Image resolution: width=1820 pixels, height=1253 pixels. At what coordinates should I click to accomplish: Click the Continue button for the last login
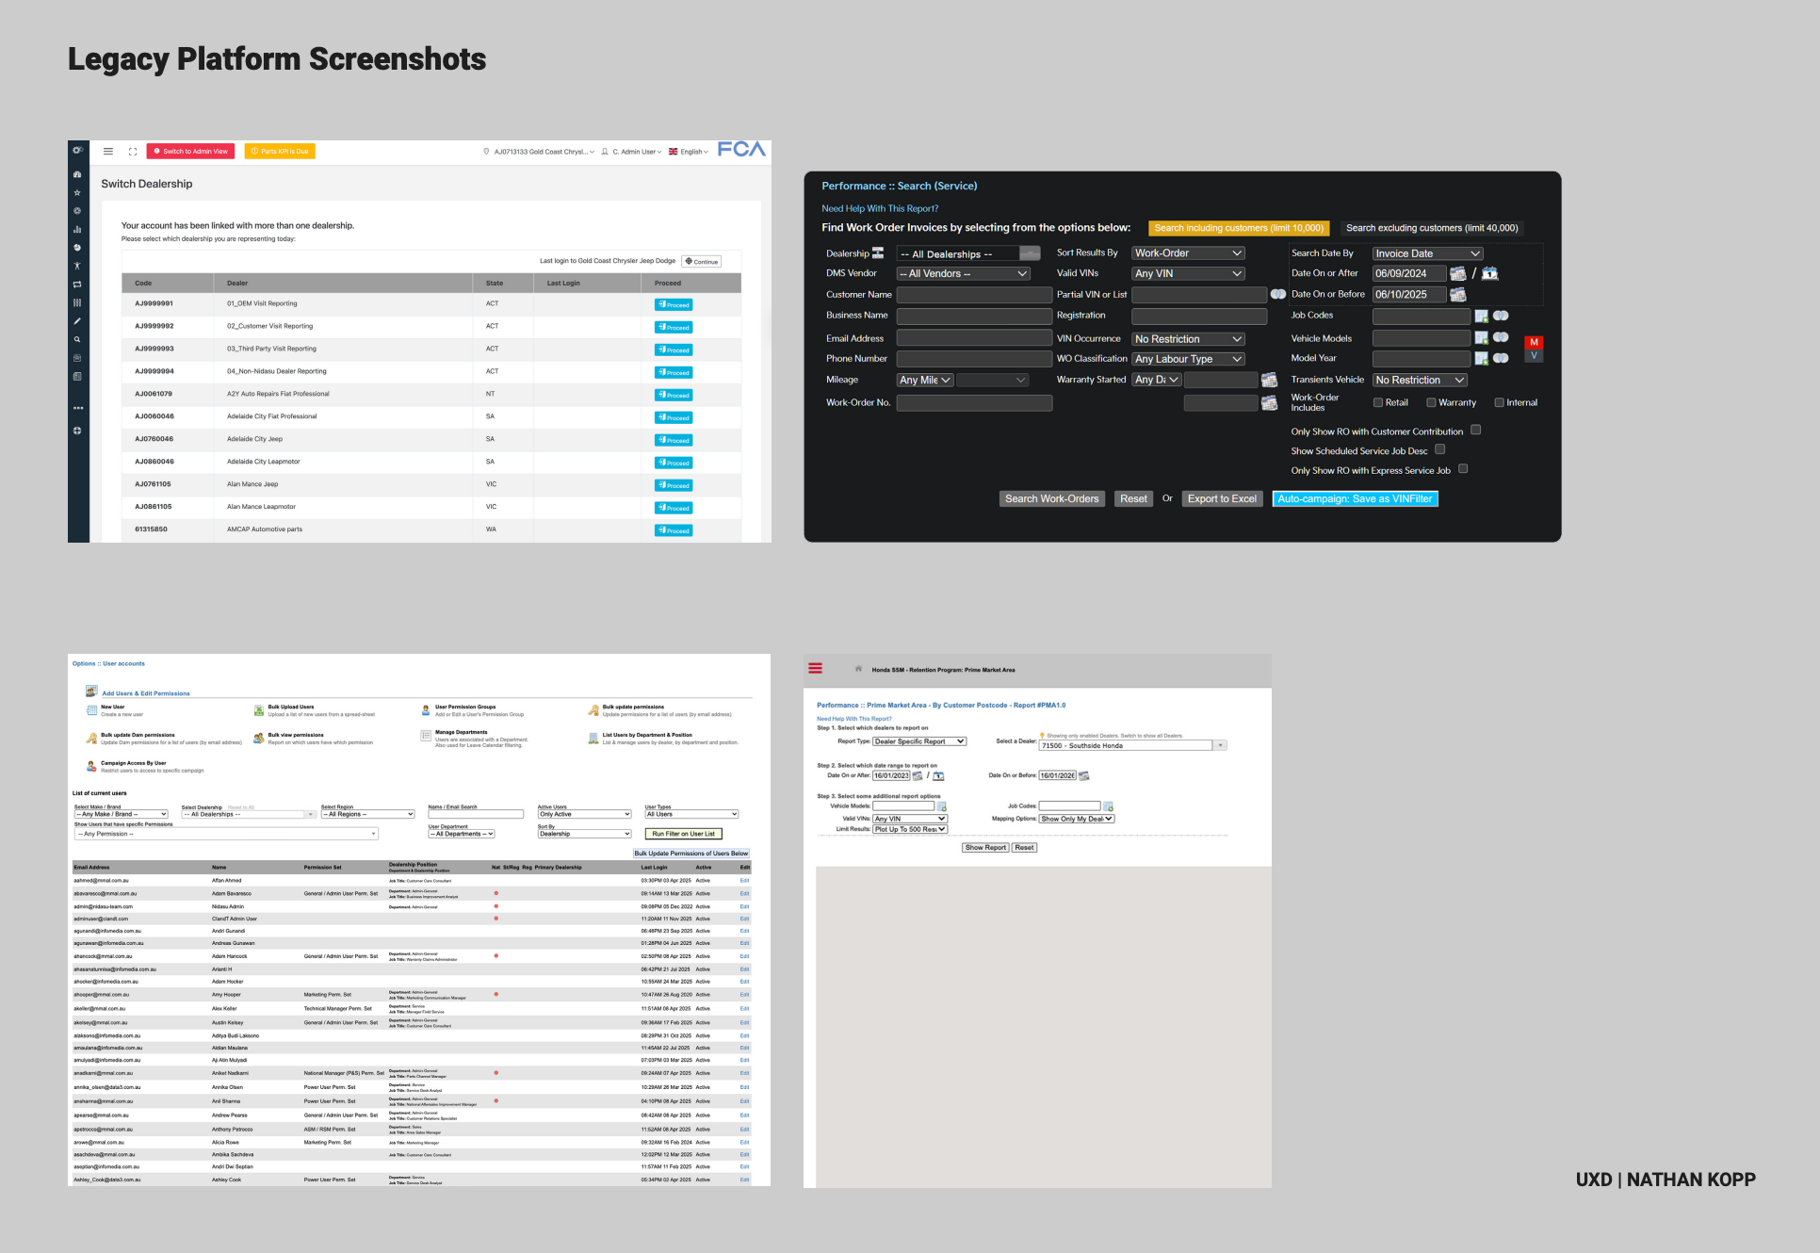(701, 262)
